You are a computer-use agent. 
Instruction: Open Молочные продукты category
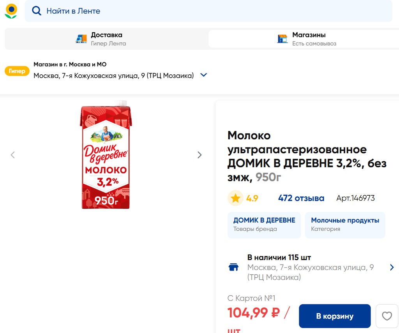345,224
